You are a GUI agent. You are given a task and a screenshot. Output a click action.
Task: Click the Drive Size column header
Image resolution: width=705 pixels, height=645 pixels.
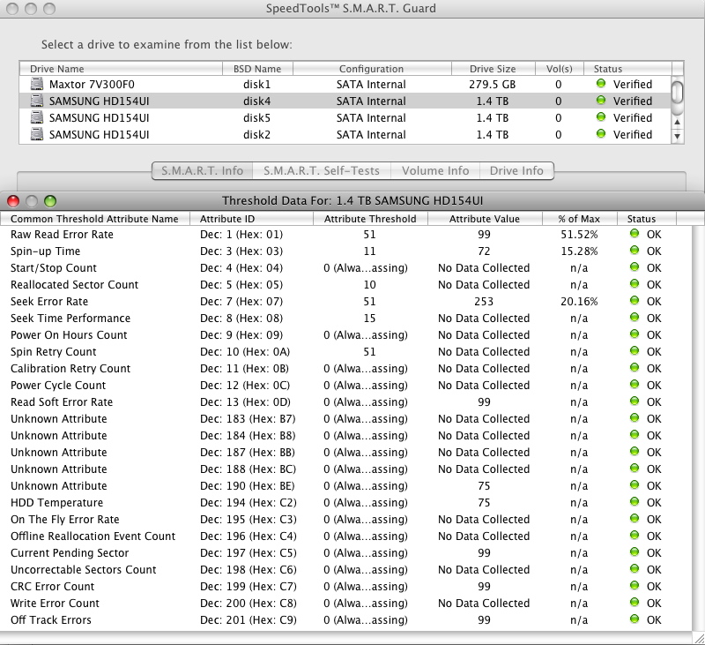point(493,69)
